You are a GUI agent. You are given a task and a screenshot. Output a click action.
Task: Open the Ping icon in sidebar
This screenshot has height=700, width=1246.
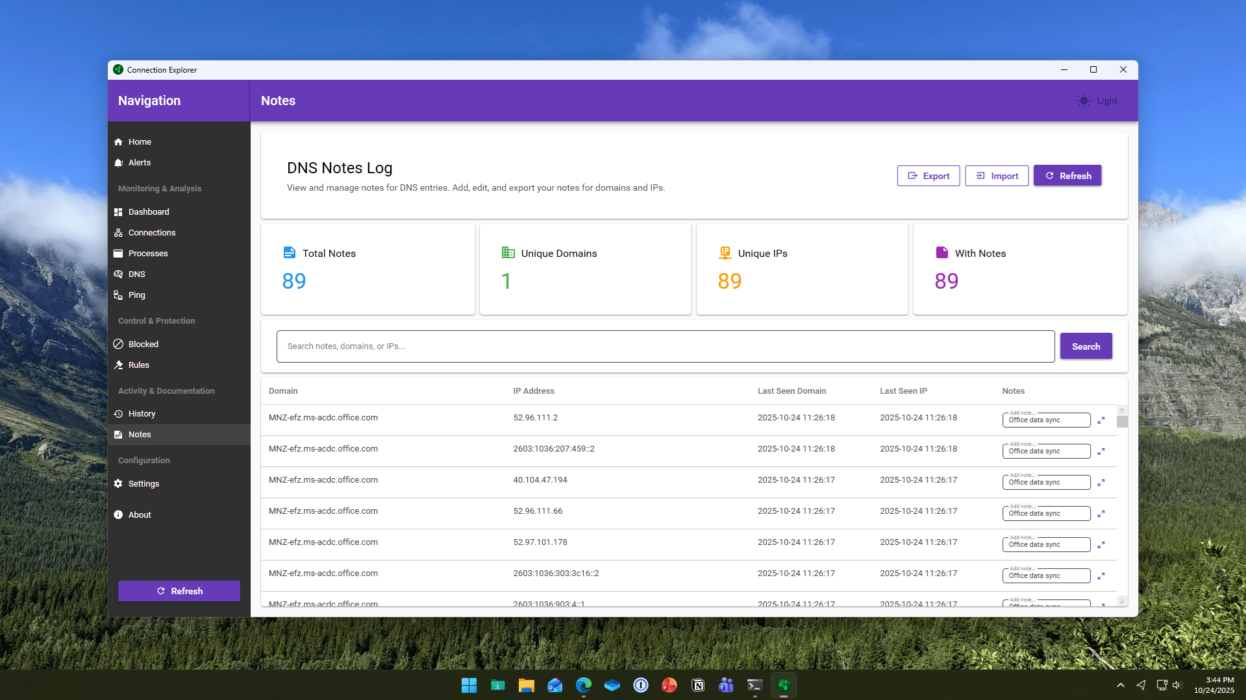pyautogui.click(x=118, y=295)
